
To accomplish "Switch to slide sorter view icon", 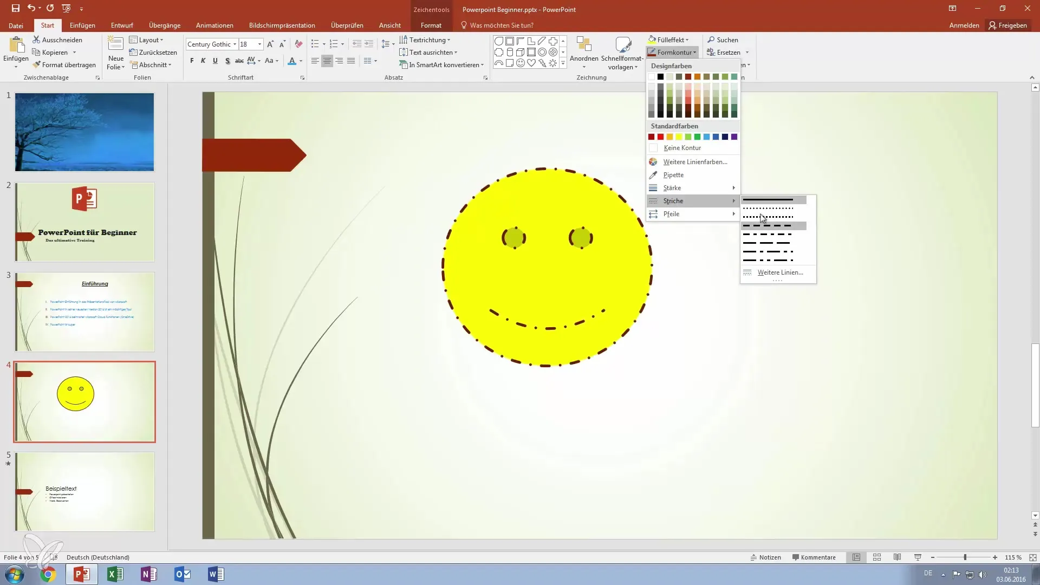I will tap(877, 557).
